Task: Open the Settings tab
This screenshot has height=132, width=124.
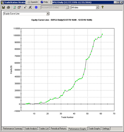Action: pos(106,128)
